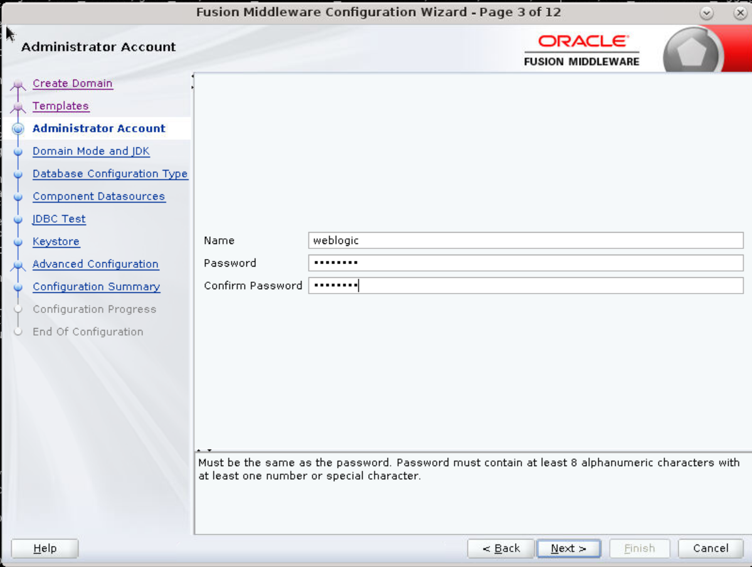Click the Administrator Account step bullet icon
This screenshot has height=567, width=752.
18,129
